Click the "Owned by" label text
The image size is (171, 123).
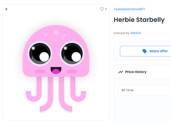click(x=122, y=33)
